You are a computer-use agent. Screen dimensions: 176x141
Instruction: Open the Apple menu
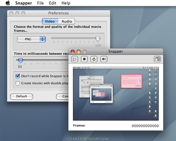(x=8, y=3)
